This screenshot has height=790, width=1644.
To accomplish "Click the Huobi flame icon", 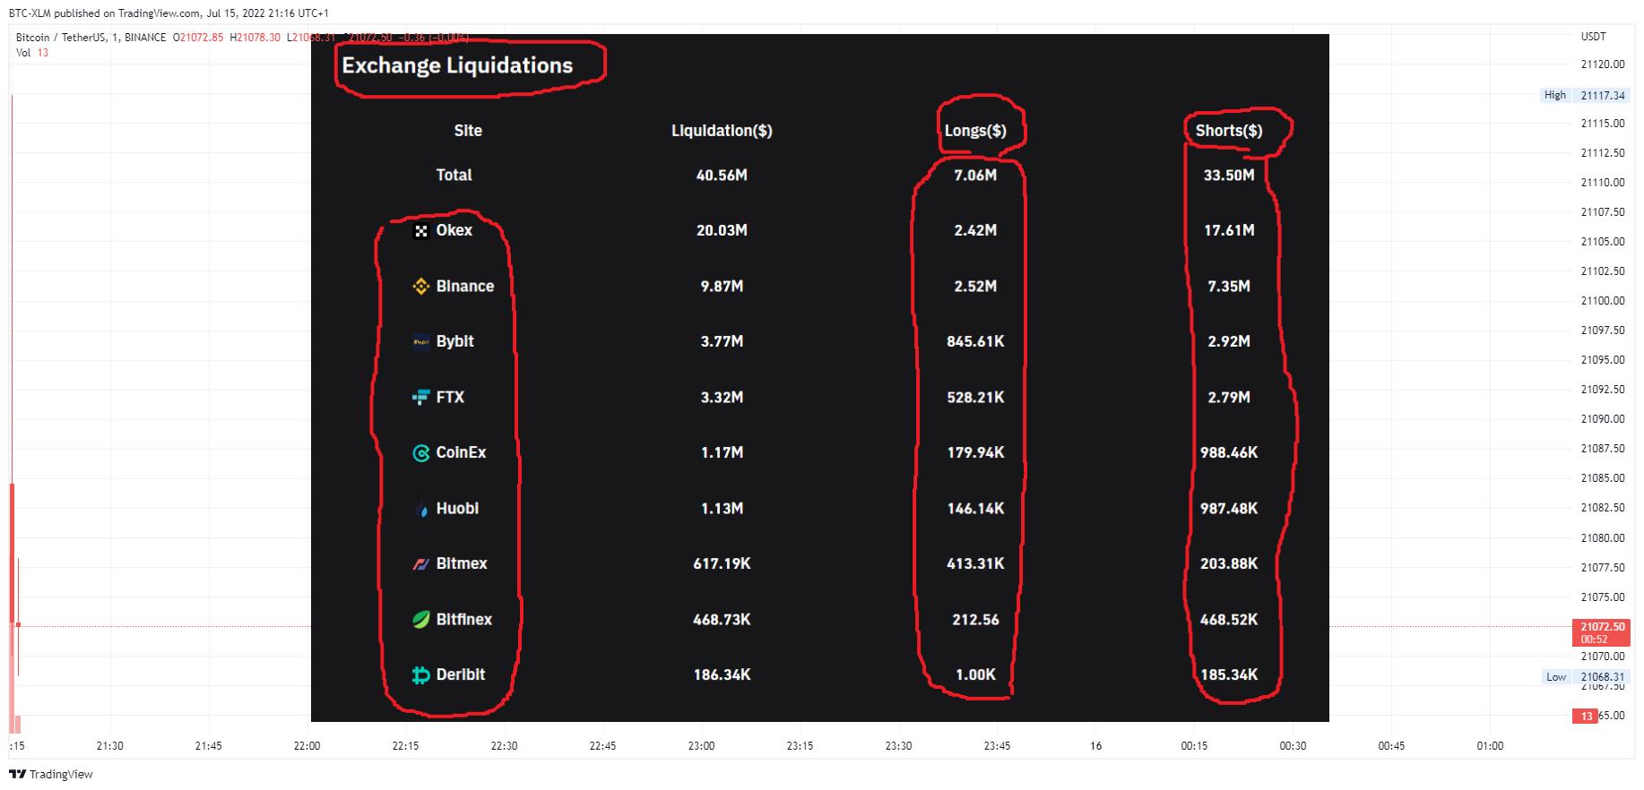I will click(422, 510).
